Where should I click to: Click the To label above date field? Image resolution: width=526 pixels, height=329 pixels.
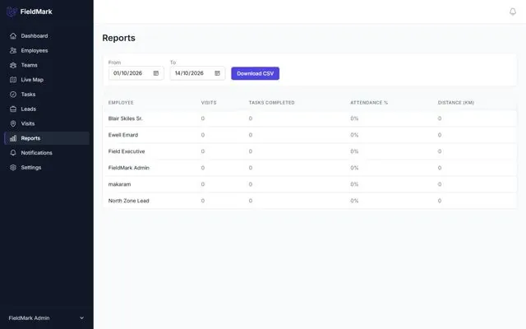(x=173, y=63)
